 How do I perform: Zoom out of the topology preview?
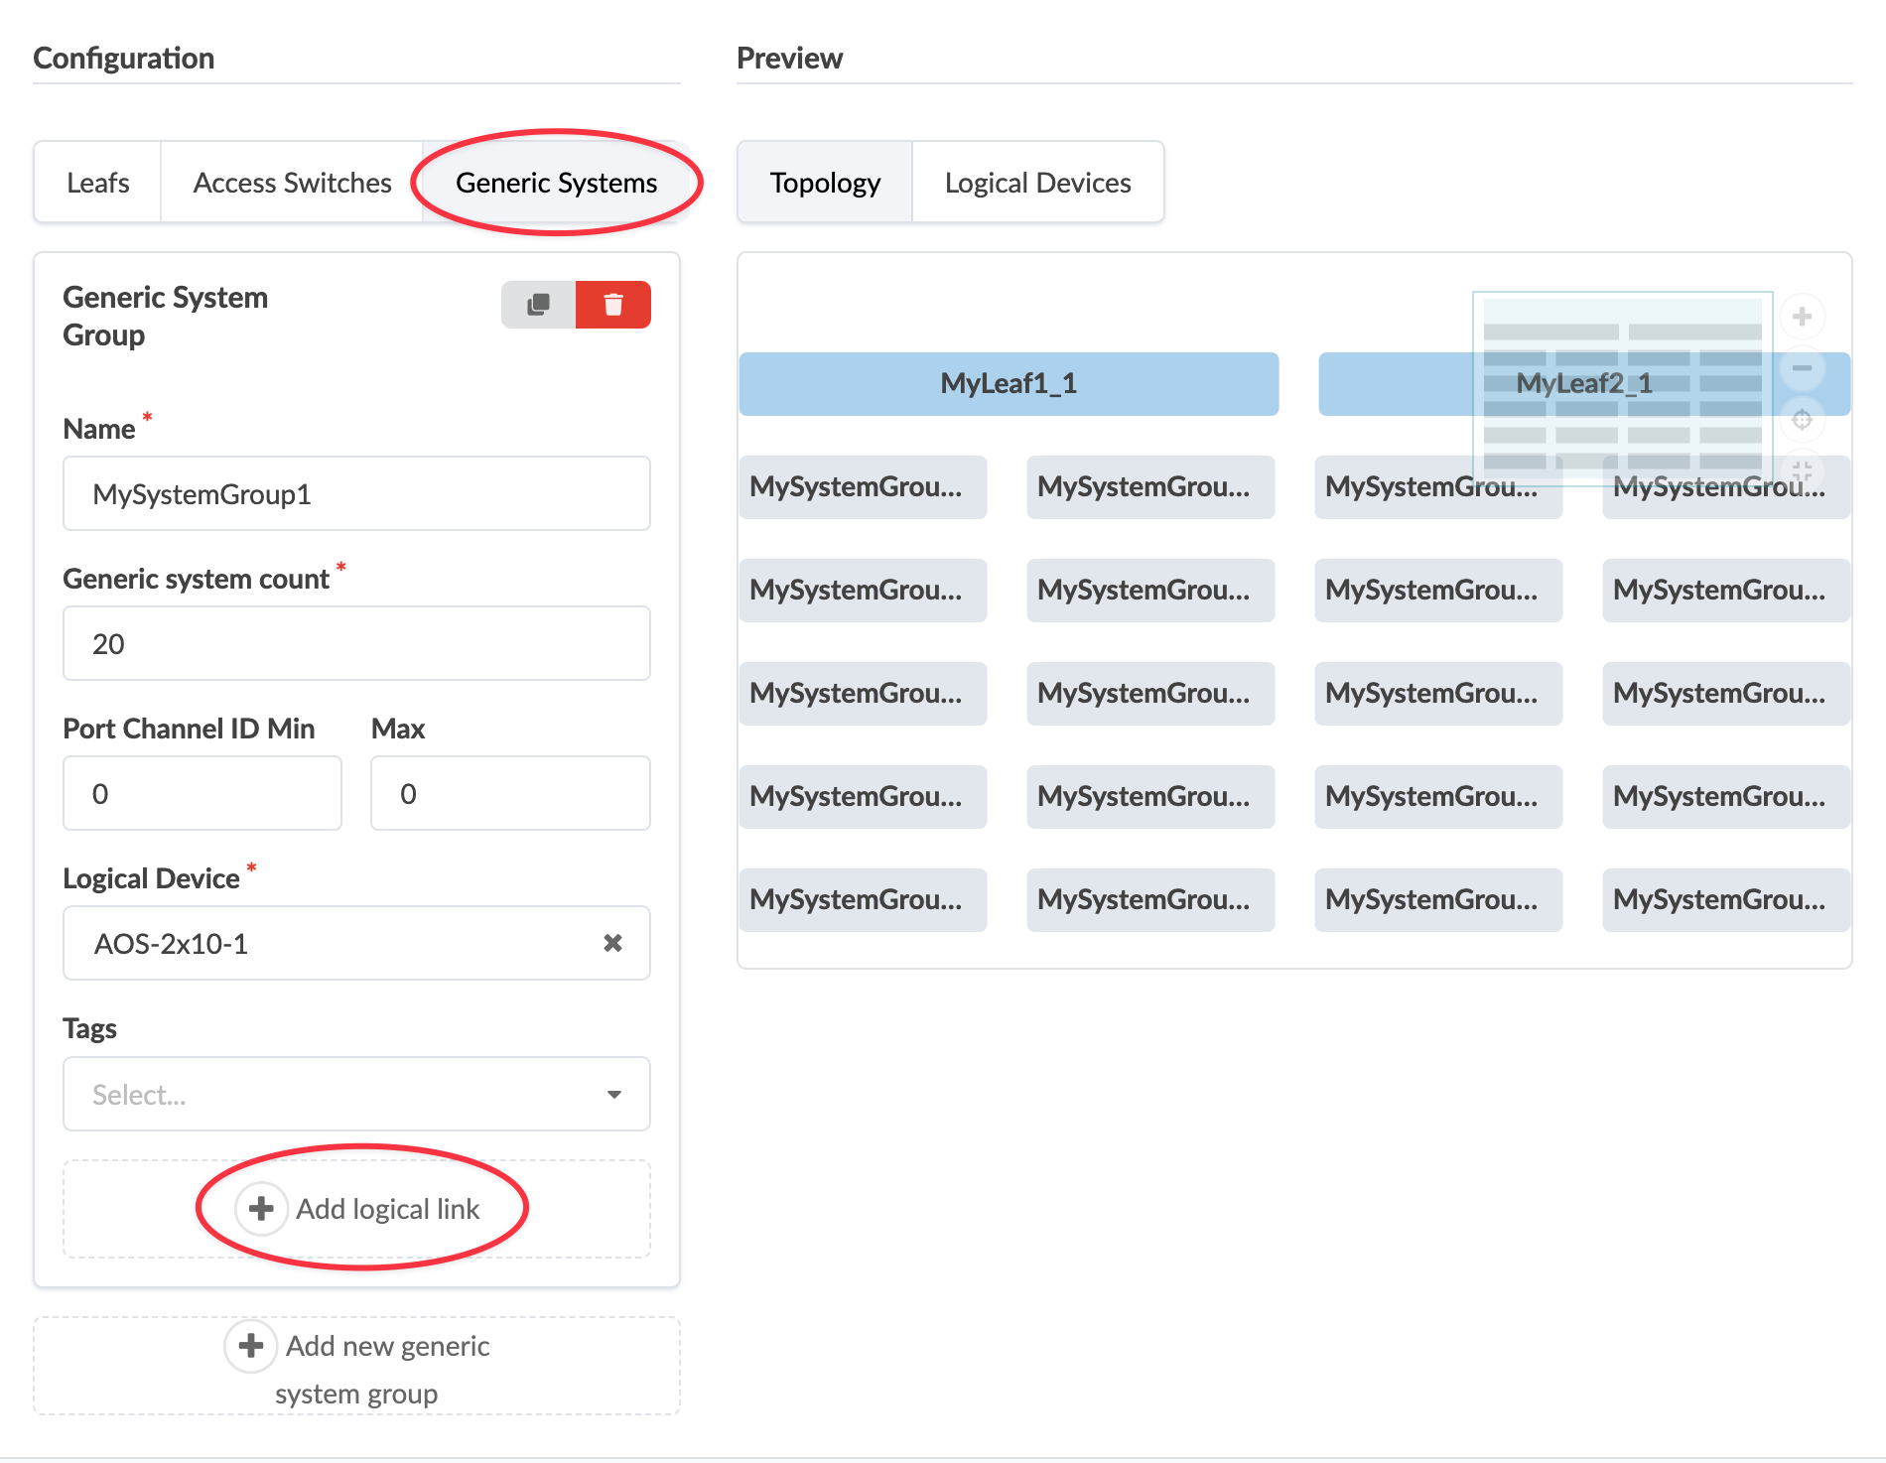pyautogui.click(x=1802, y=368)
